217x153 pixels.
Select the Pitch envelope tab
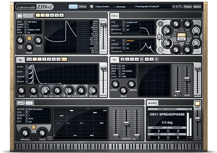[x=29, y=59]
